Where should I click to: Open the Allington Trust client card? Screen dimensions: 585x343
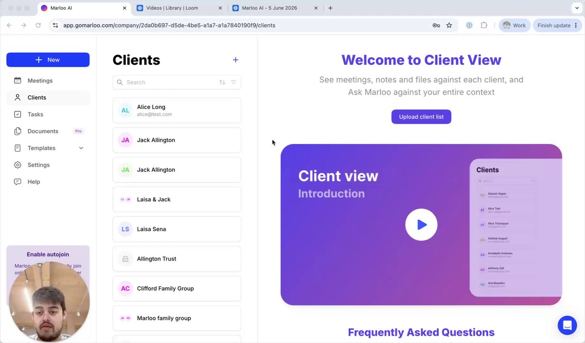[177, 259]
